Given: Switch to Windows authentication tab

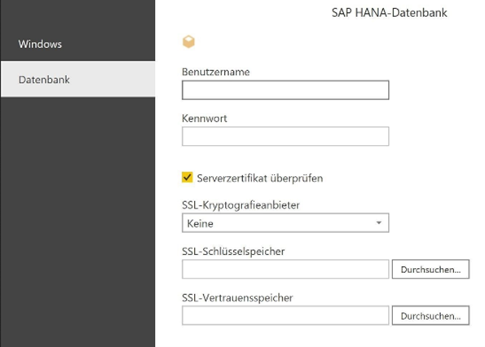Looking at the screenshot, I should (x=77, y=44).
